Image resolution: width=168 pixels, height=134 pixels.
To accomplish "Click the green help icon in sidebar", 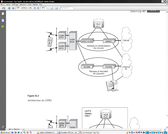I will click(3, 27).
